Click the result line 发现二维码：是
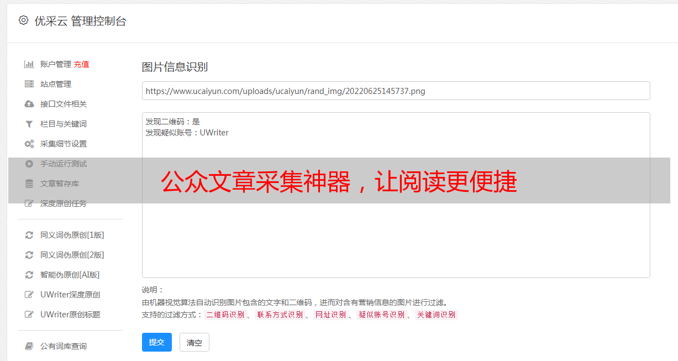 [x=172, y=122]
